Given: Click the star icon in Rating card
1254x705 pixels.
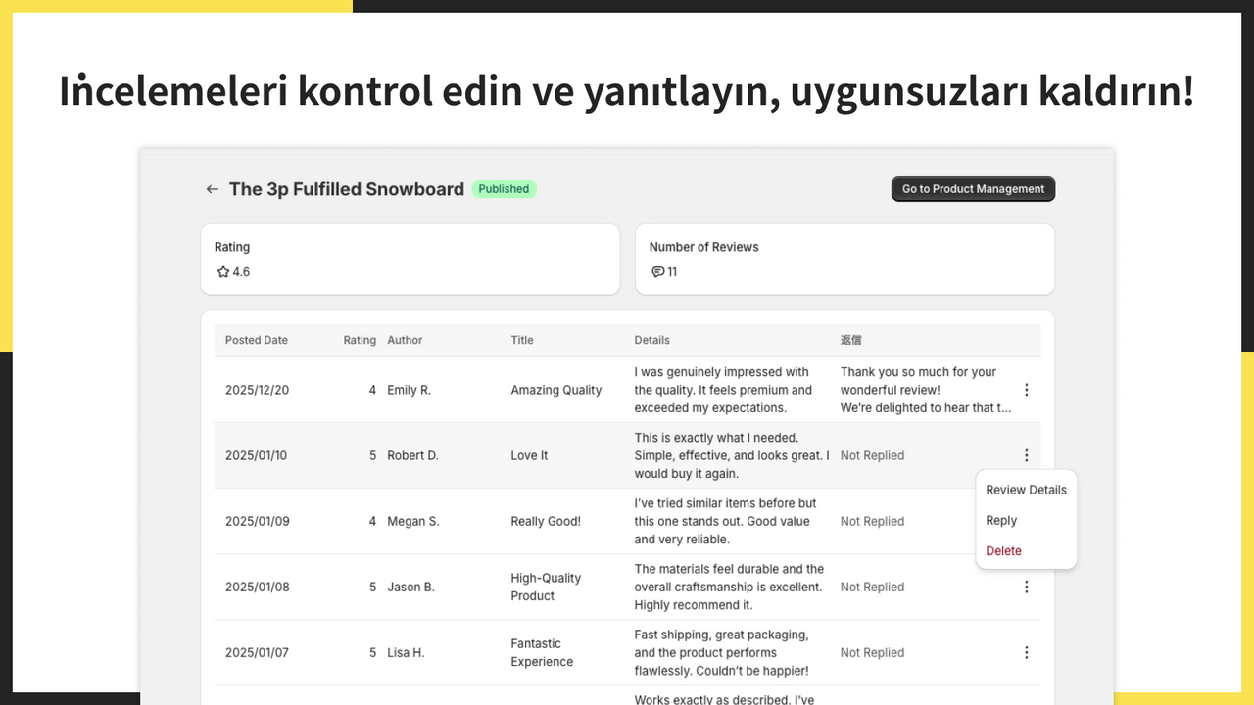Looking at the screenshot, I should pos(222,272).
